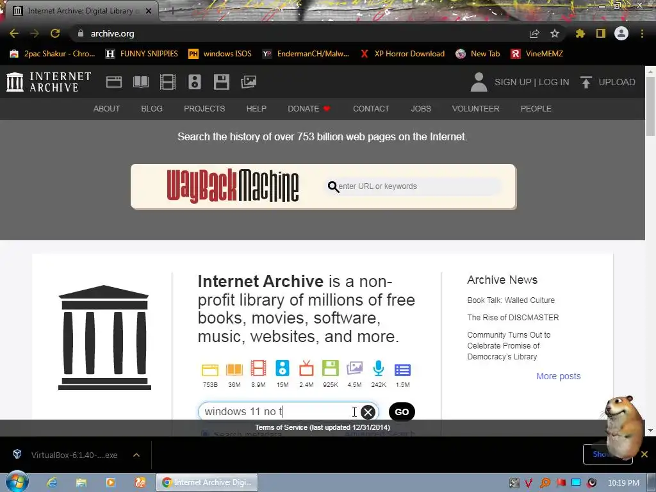This screenshot has height=492, width=656.
Task: Open the JOBS menu item
Action: 421,109
